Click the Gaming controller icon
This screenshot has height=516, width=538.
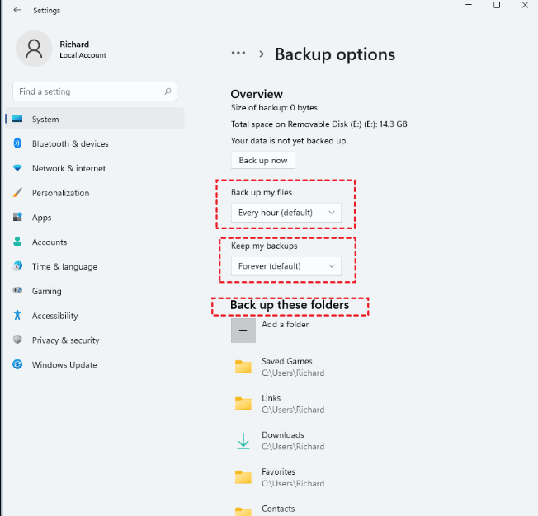tap(17, 291)
